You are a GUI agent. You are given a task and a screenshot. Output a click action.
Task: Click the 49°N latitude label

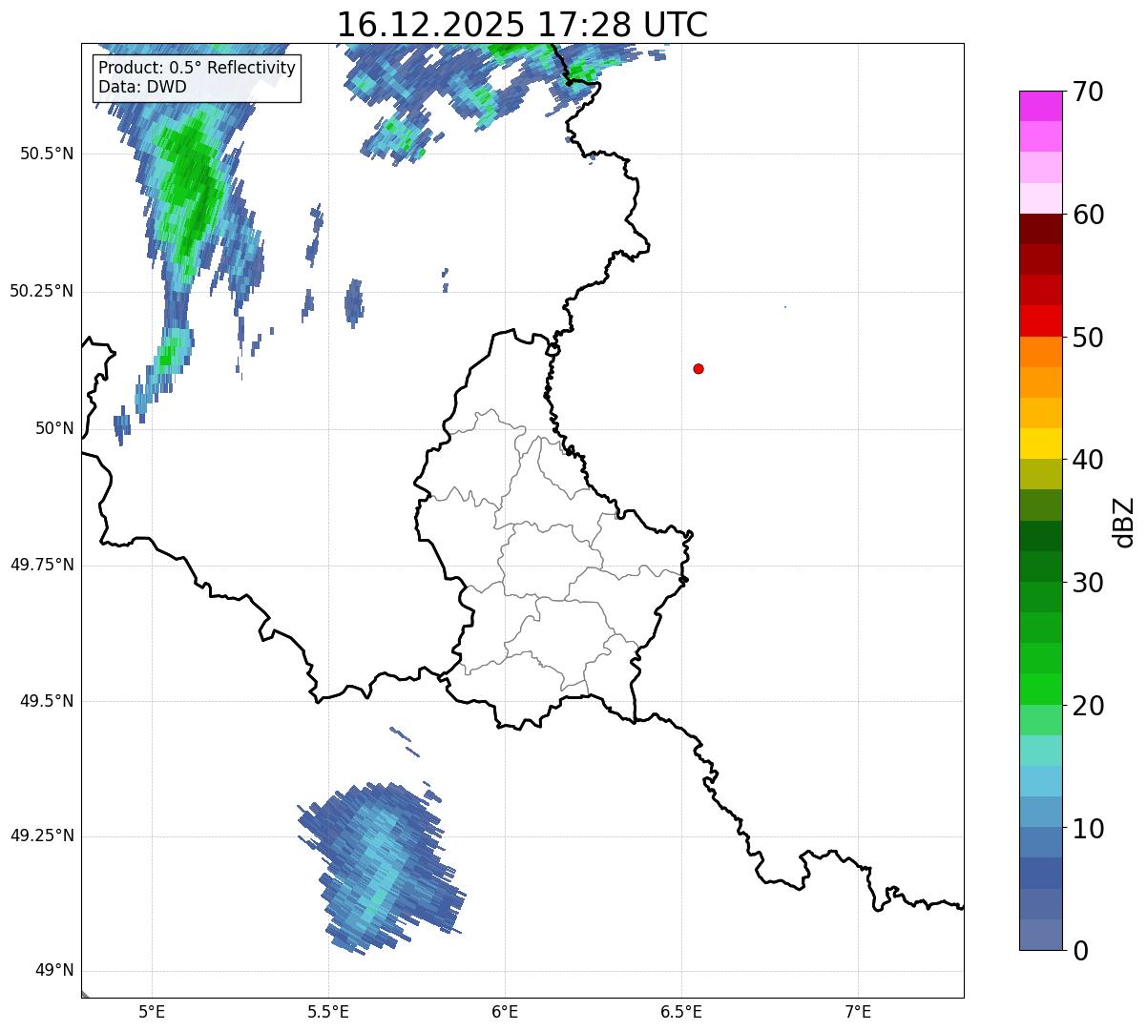click(54, 971)
